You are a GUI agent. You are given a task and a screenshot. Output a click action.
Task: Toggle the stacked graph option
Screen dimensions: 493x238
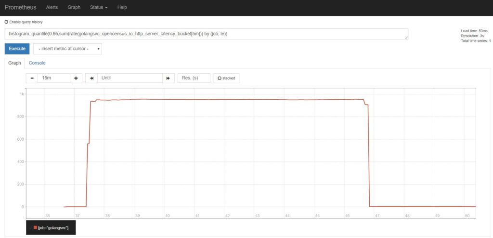pos(226,78)
